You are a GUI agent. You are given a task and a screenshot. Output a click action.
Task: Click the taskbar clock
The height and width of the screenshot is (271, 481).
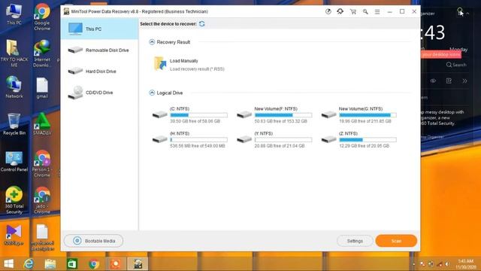pyautogui.click(x=466, y=264)
